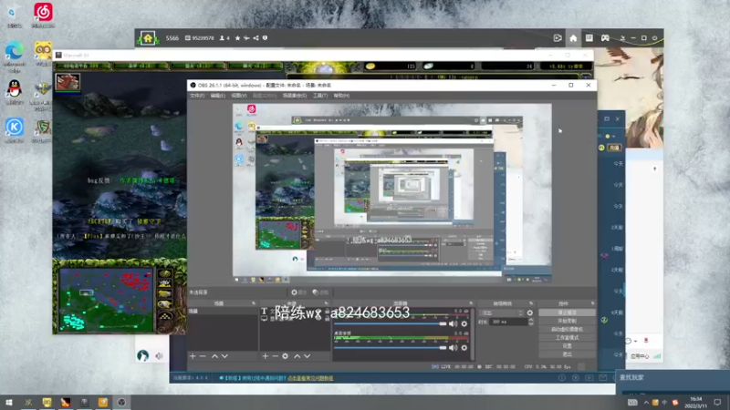Image resolution: width=730 pixels, height=410 pixels.
Task: Select the scene entry in Scenes list
Action: click(x=222, y=311)
